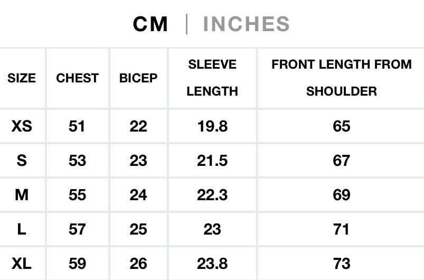Click the SIZE column header
Screen dimensions: 424x280
point(22,78)
